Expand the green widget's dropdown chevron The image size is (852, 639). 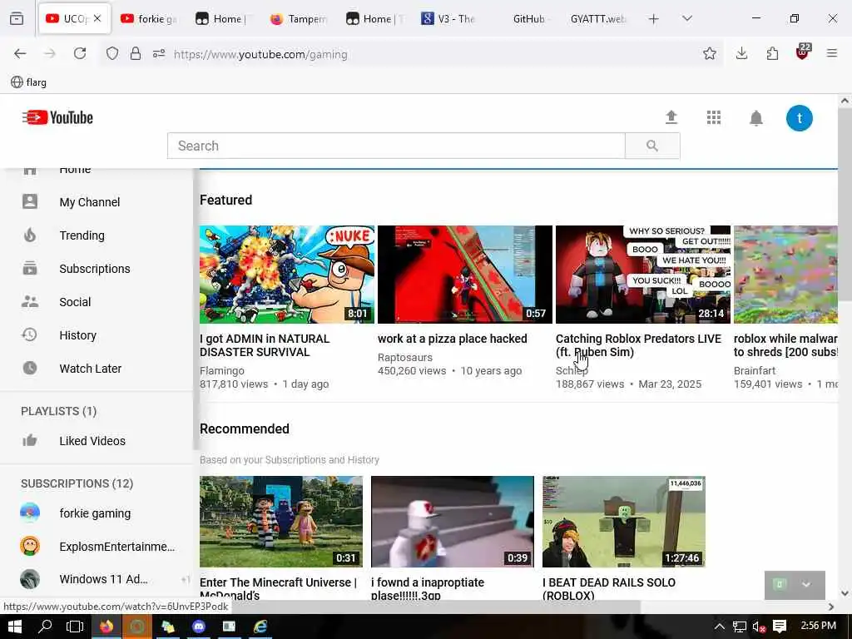point(806,585)
